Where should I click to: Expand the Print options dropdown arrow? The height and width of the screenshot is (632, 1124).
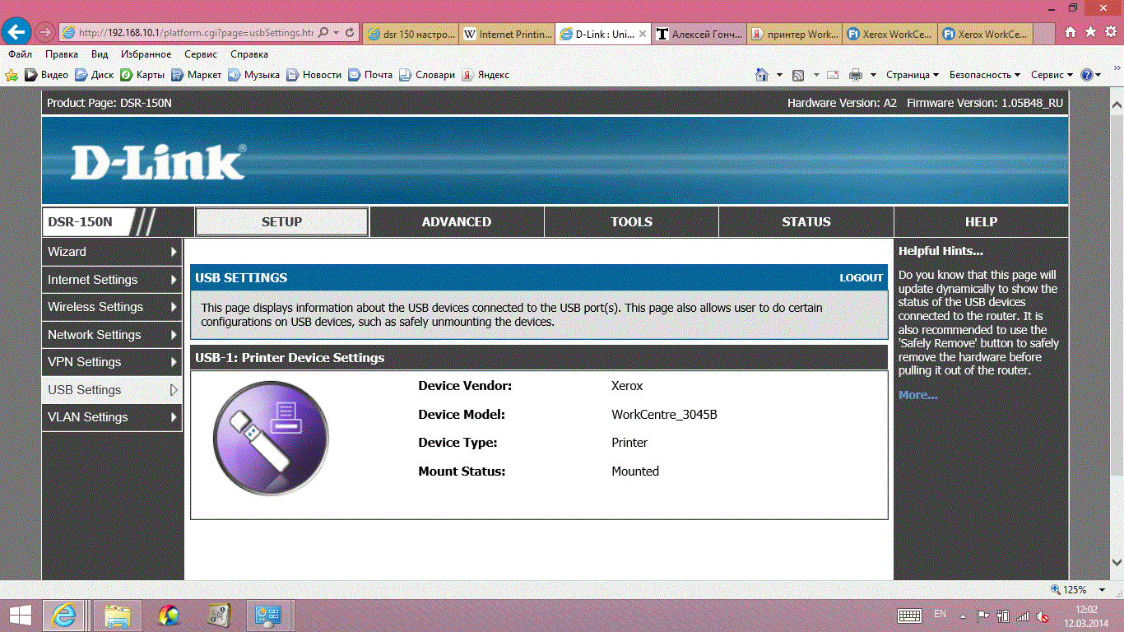[873, 75]
